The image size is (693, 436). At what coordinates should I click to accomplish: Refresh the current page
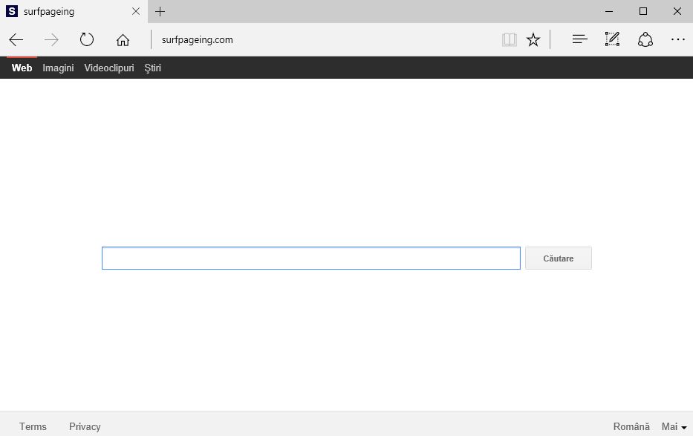pos(87,39)
